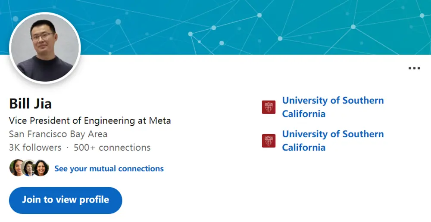Click the 500+ connections count
Viewport: 431px width, 222px height.
click(x=112, y=148)
